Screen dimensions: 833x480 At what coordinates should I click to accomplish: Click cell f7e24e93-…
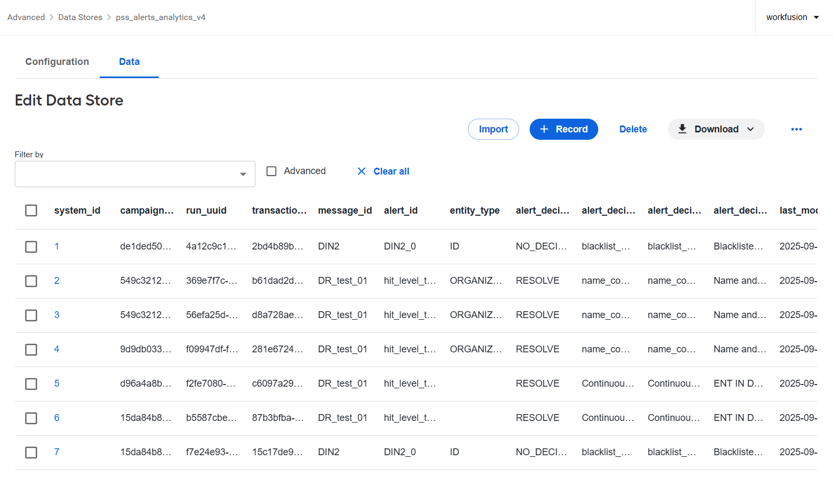(212, 452)
